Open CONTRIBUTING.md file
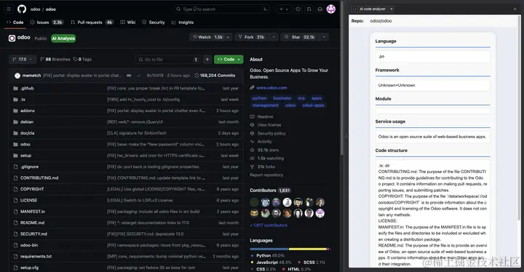 (39, 177)
